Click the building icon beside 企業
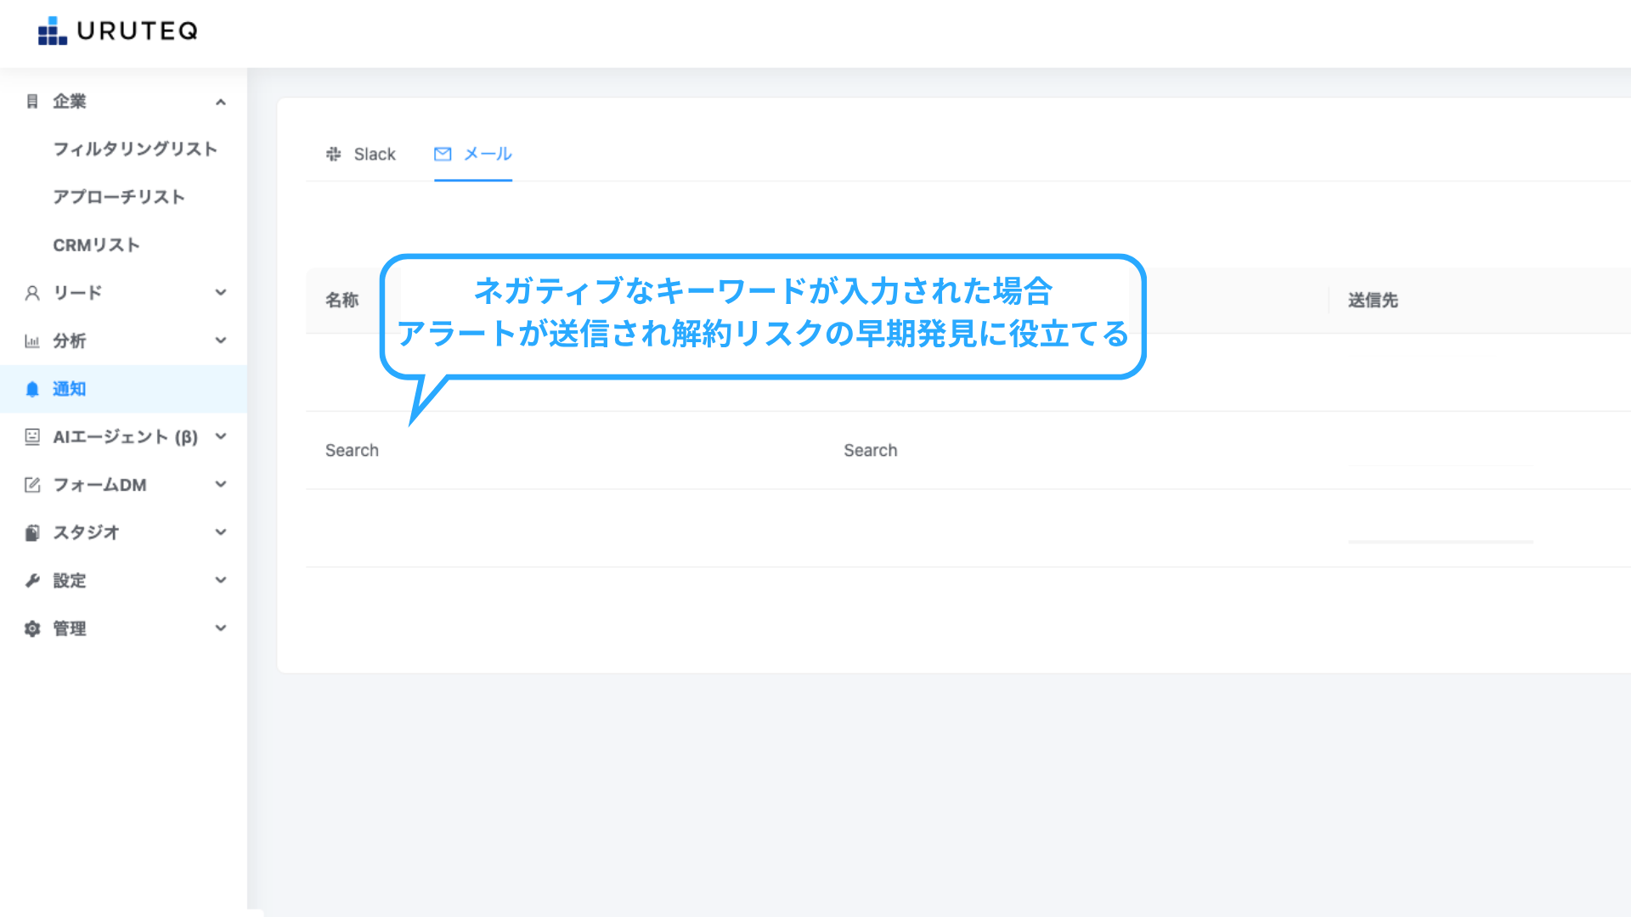 (32, 102)
